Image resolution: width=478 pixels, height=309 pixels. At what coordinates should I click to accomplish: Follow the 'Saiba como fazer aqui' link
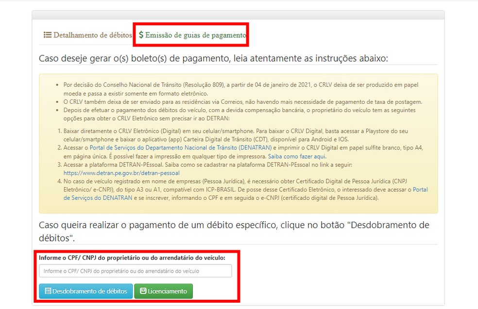pos(297,157)
